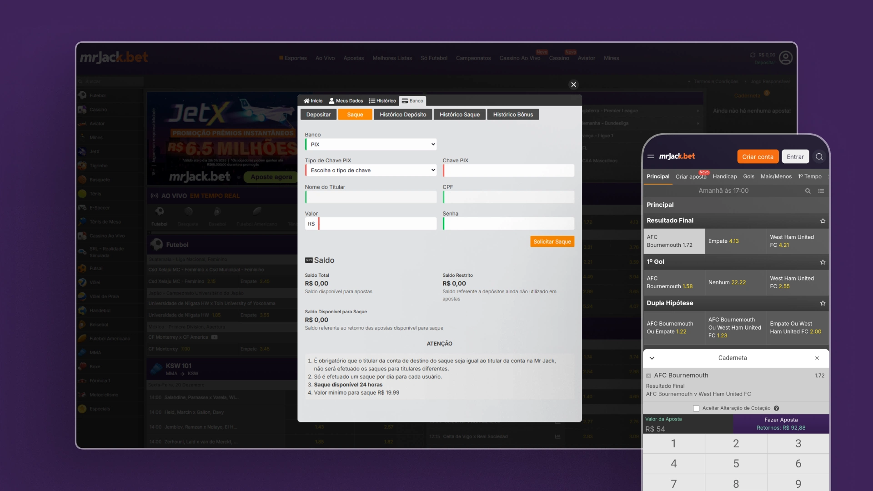The image size is (873, 491).
Task: Click the Valor da Aposta field
Action: point(688,424)
